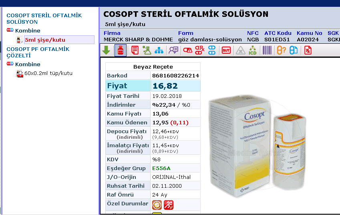Open the red document page icon
This screenshot has height=215, width=340.
coord(135,50)
